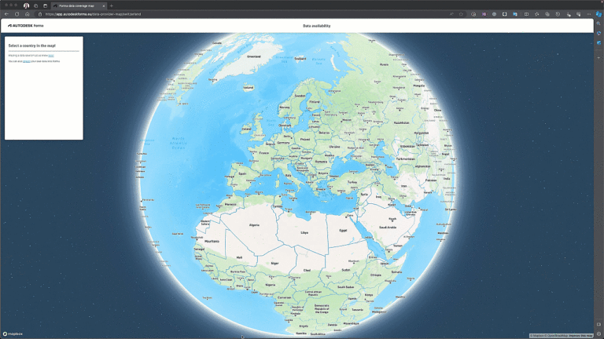Close the Forma data coverage map tab
604x339 pixels.
coord(103,5)
